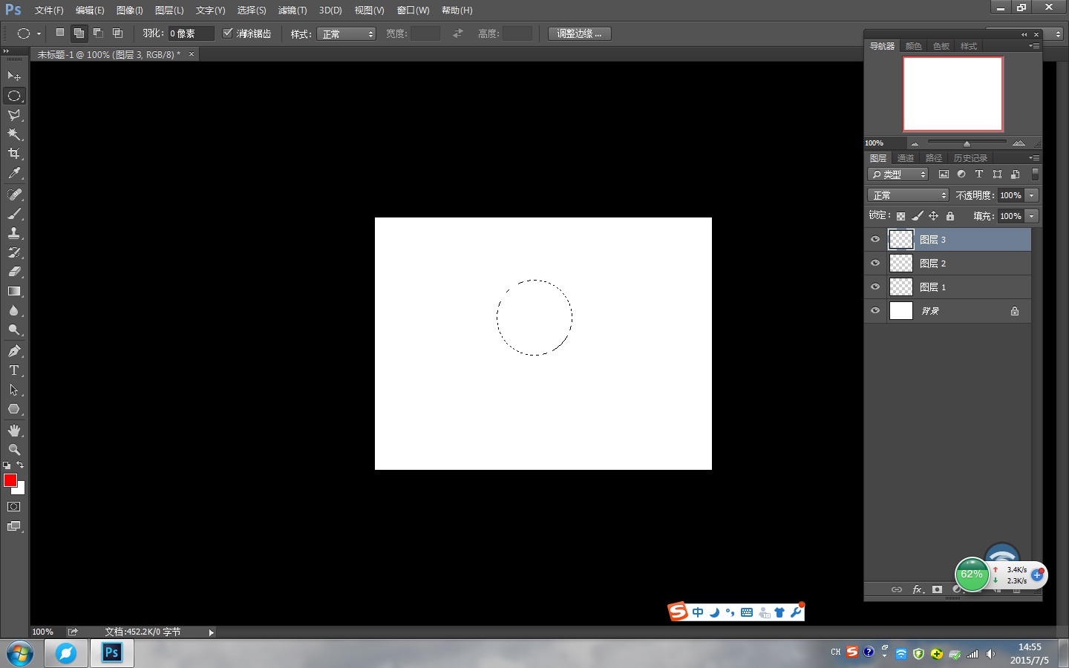Open status bar info arrow

pos(212,632)
